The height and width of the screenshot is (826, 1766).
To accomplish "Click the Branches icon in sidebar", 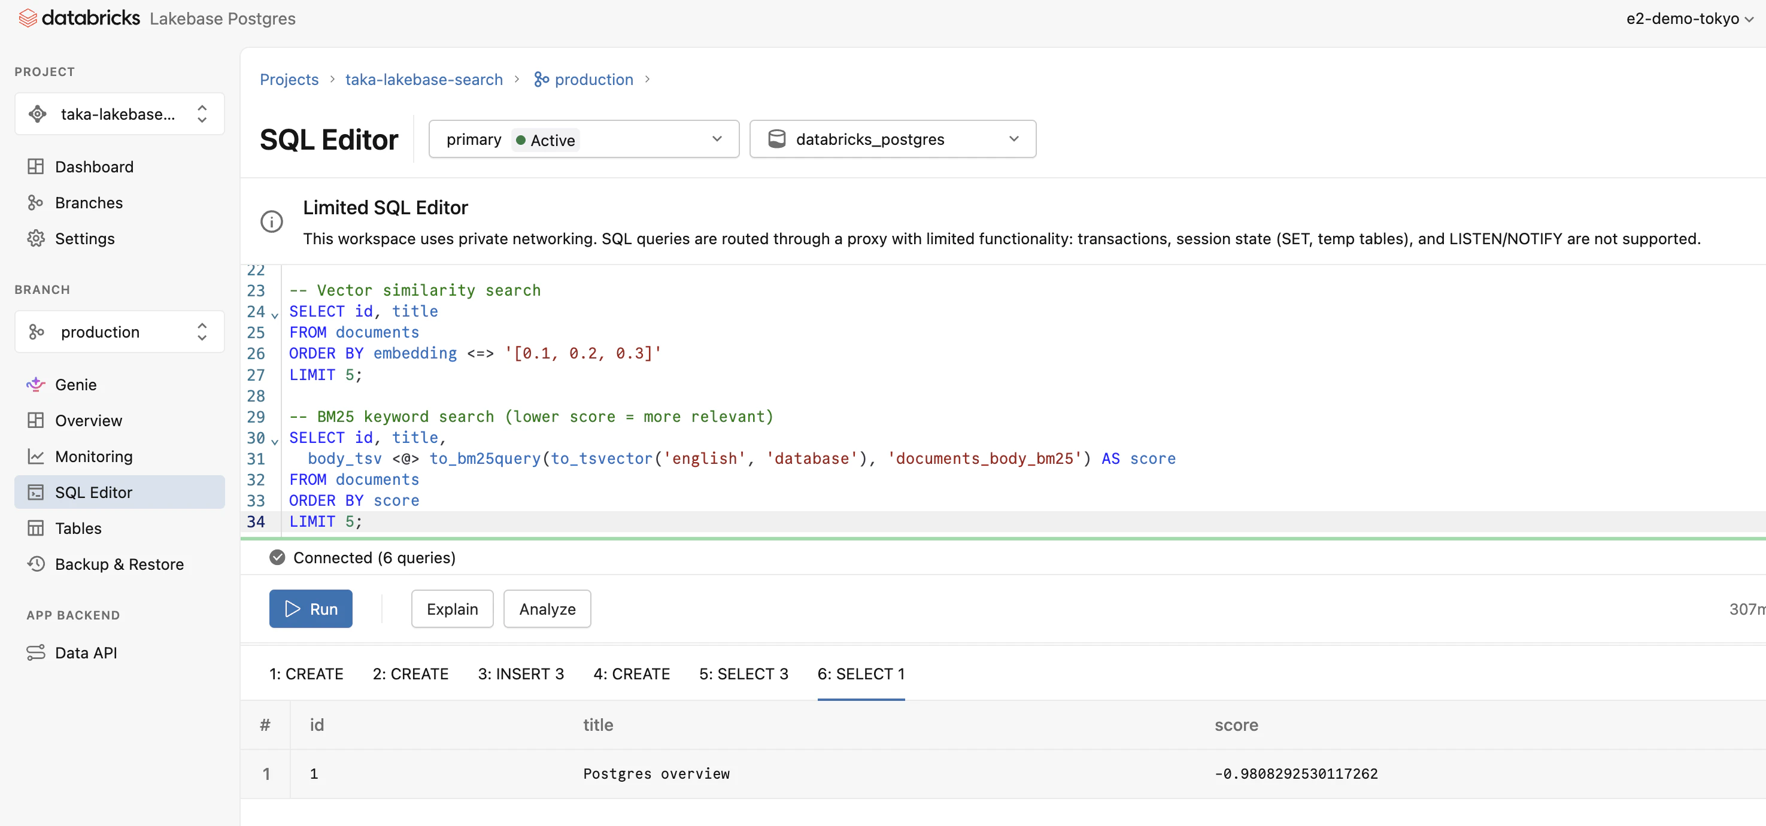I will click(36, 202).
